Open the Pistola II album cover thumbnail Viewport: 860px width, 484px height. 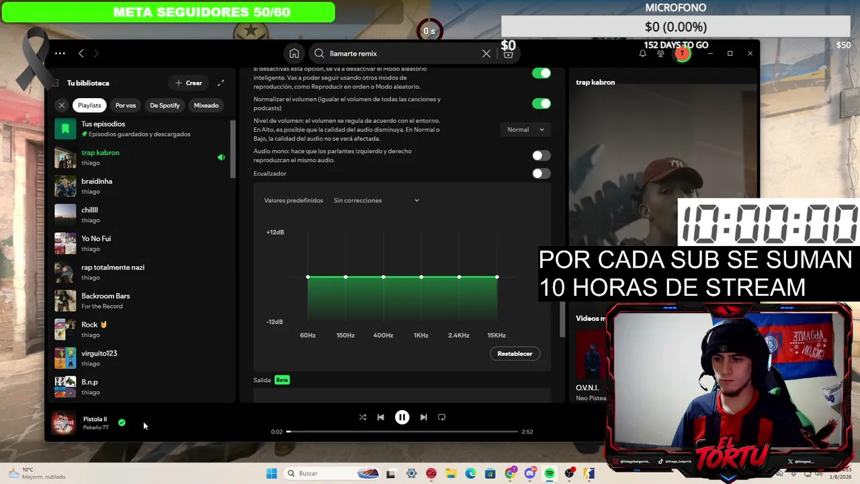(x=64, y=424)
